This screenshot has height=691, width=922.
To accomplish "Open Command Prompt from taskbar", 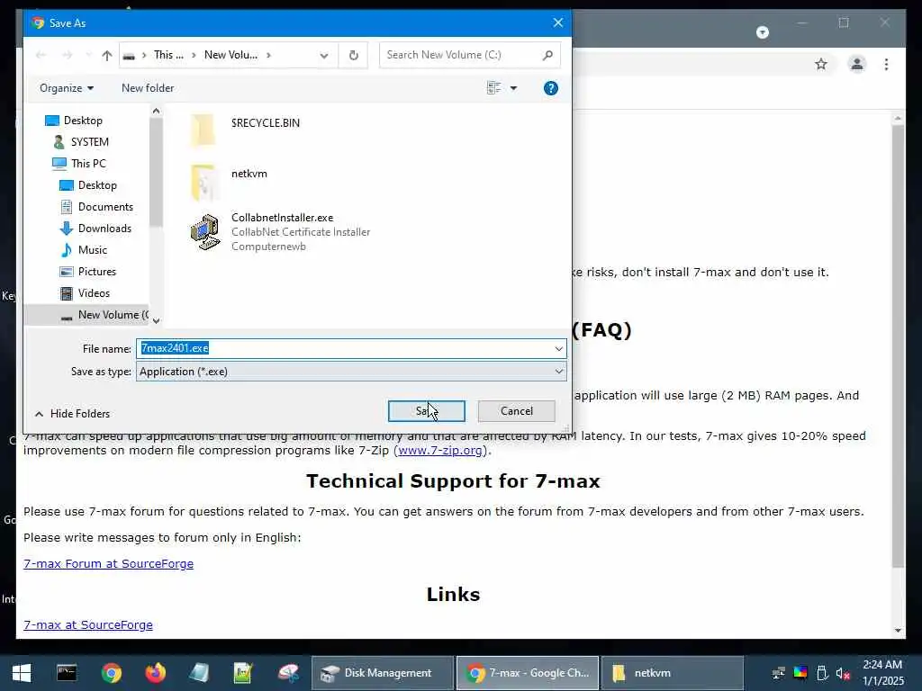I will pyautogui.click(x=67, y=673).
